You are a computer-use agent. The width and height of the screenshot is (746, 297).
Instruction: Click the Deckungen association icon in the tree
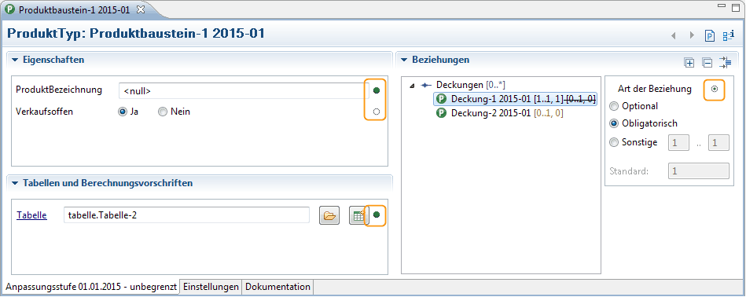[426, 85]
